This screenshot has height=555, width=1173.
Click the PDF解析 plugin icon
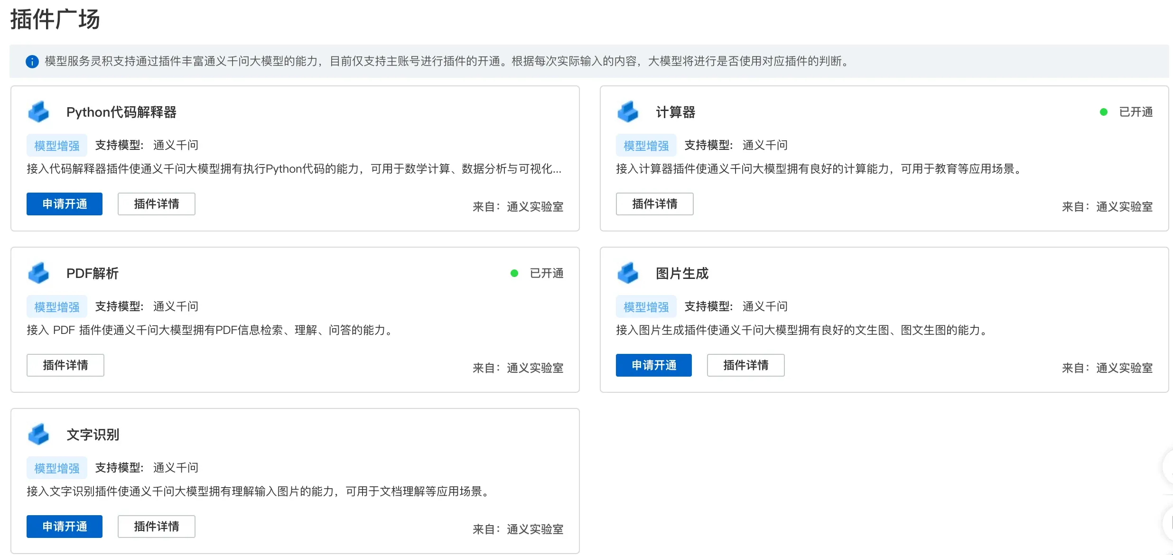pos(38,273)
